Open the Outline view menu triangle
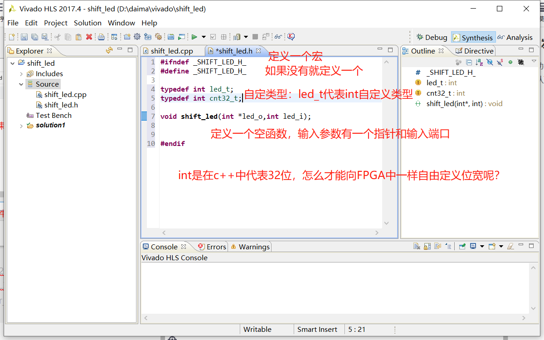This screenshot has width=544, height=340. (534, 61)
